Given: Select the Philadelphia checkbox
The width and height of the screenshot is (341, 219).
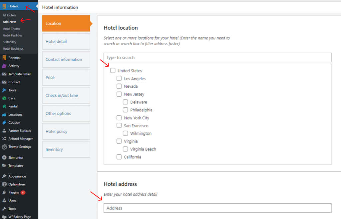Looking at the screenshot, I should tap(125, 110).
